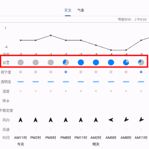The height and width of the screenshot is (149, 149).
Task: Tap the full blue cloud icon for PM11时
Action: click(x=81, y=62)
